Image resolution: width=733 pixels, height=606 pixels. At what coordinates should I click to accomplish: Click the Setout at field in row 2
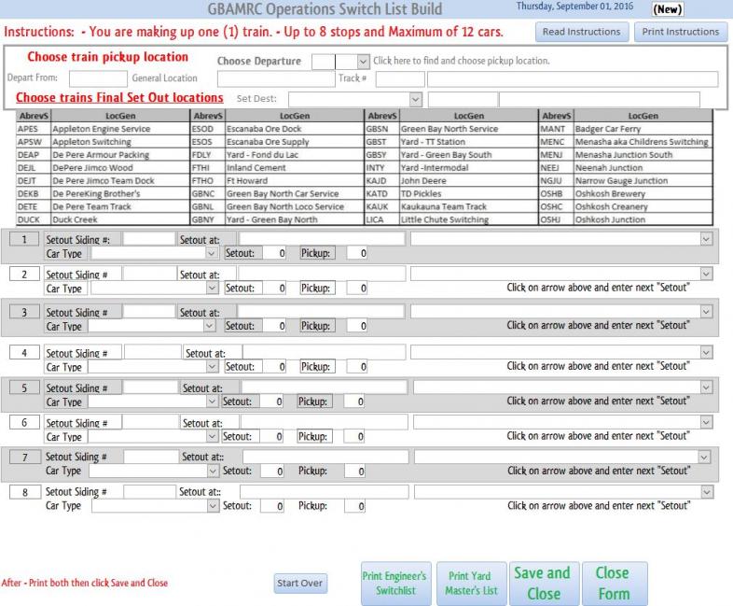[x=322, y=274]
